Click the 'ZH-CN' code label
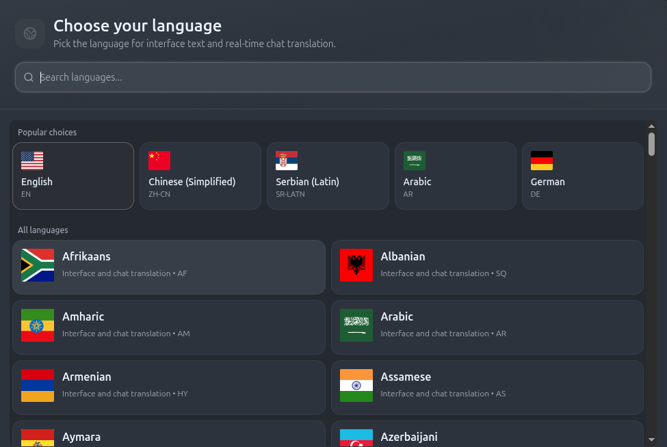The width and height of the screenshot is (667, 447). click(x=159, y=194)
